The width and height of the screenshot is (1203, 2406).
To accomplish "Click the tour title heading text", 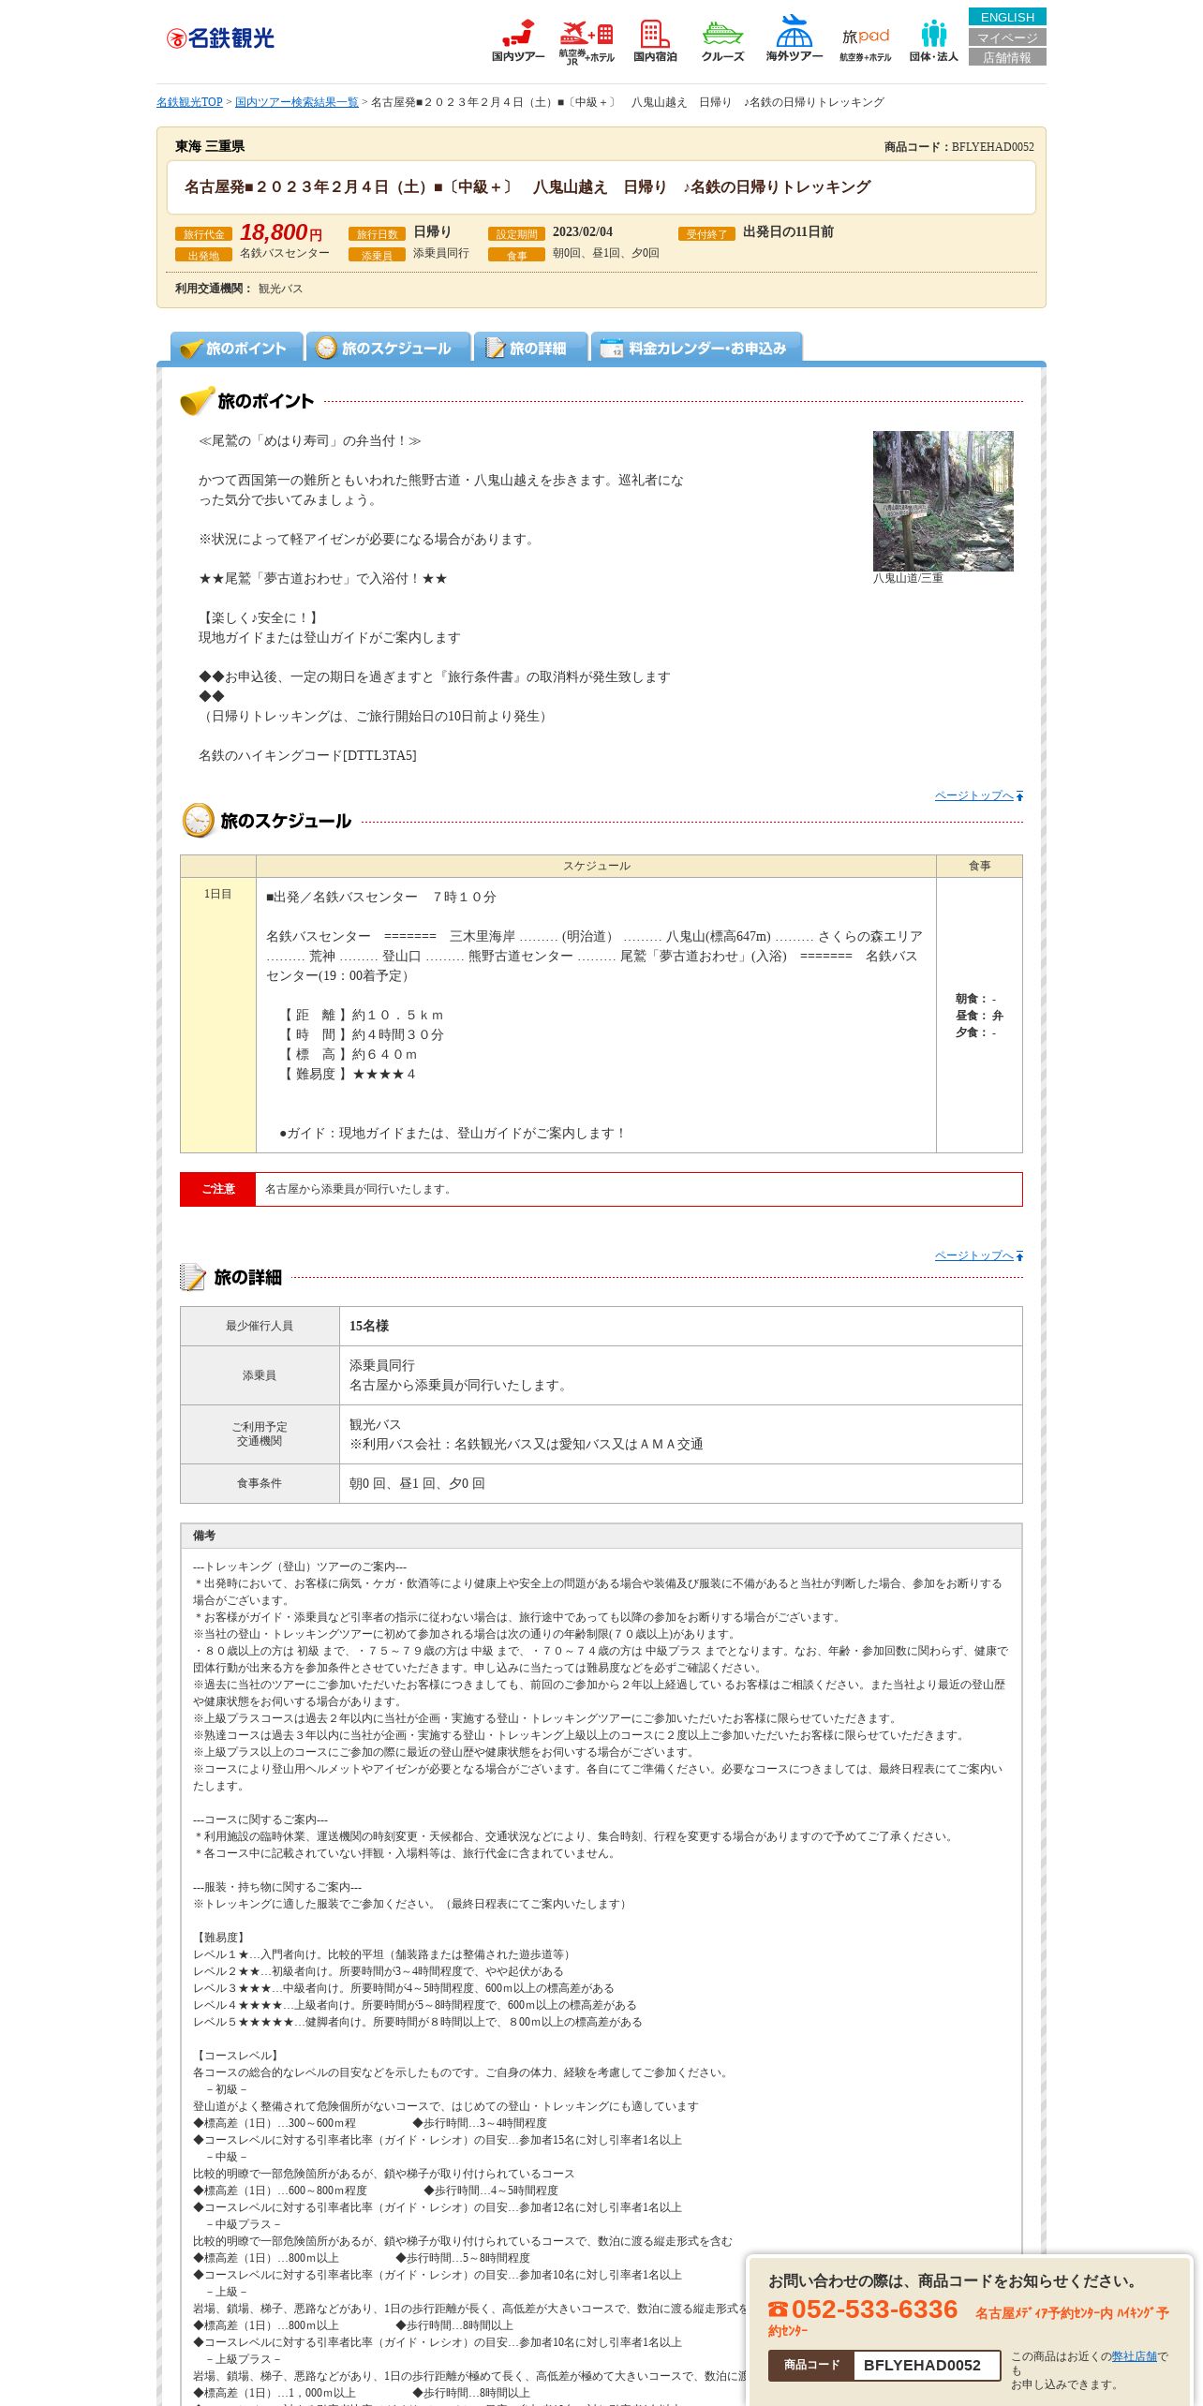I will click(527, 187).
